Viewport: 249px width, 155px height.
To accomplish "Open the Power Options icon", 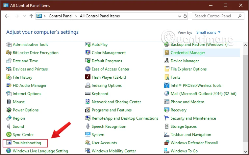I will click(x=9, y=110).
